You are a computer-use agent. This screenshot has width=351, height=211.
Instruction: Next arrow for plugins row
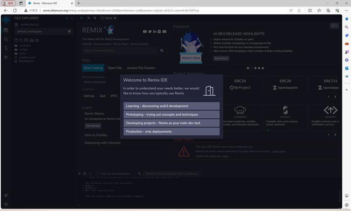coord(335,135)
